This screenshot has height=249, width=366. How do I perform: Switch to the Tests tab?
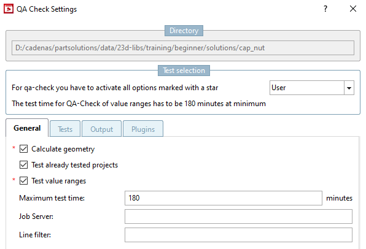65,129
